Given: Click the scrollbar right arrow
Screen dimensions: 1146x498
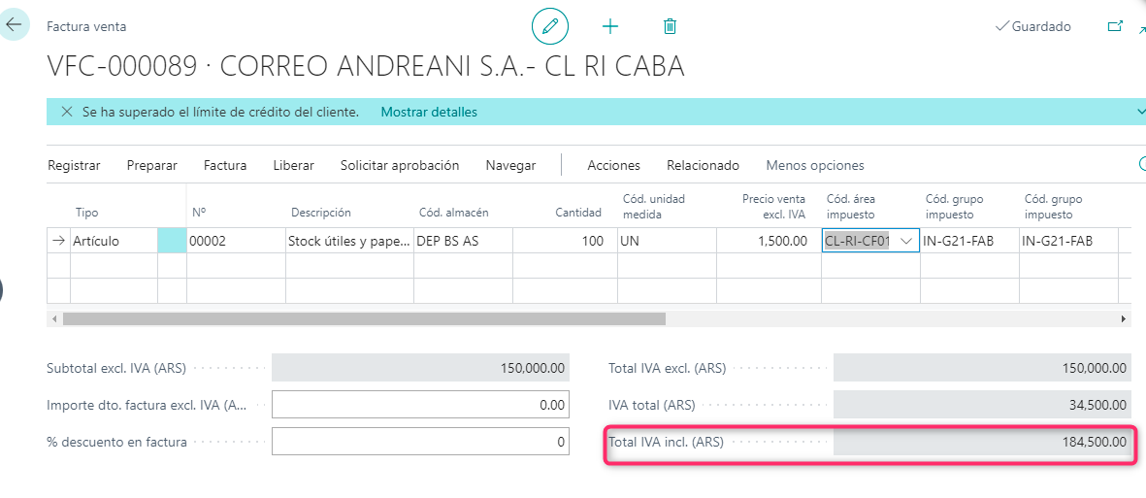Looking at the screenshot, I should (x=1124, y=318).
